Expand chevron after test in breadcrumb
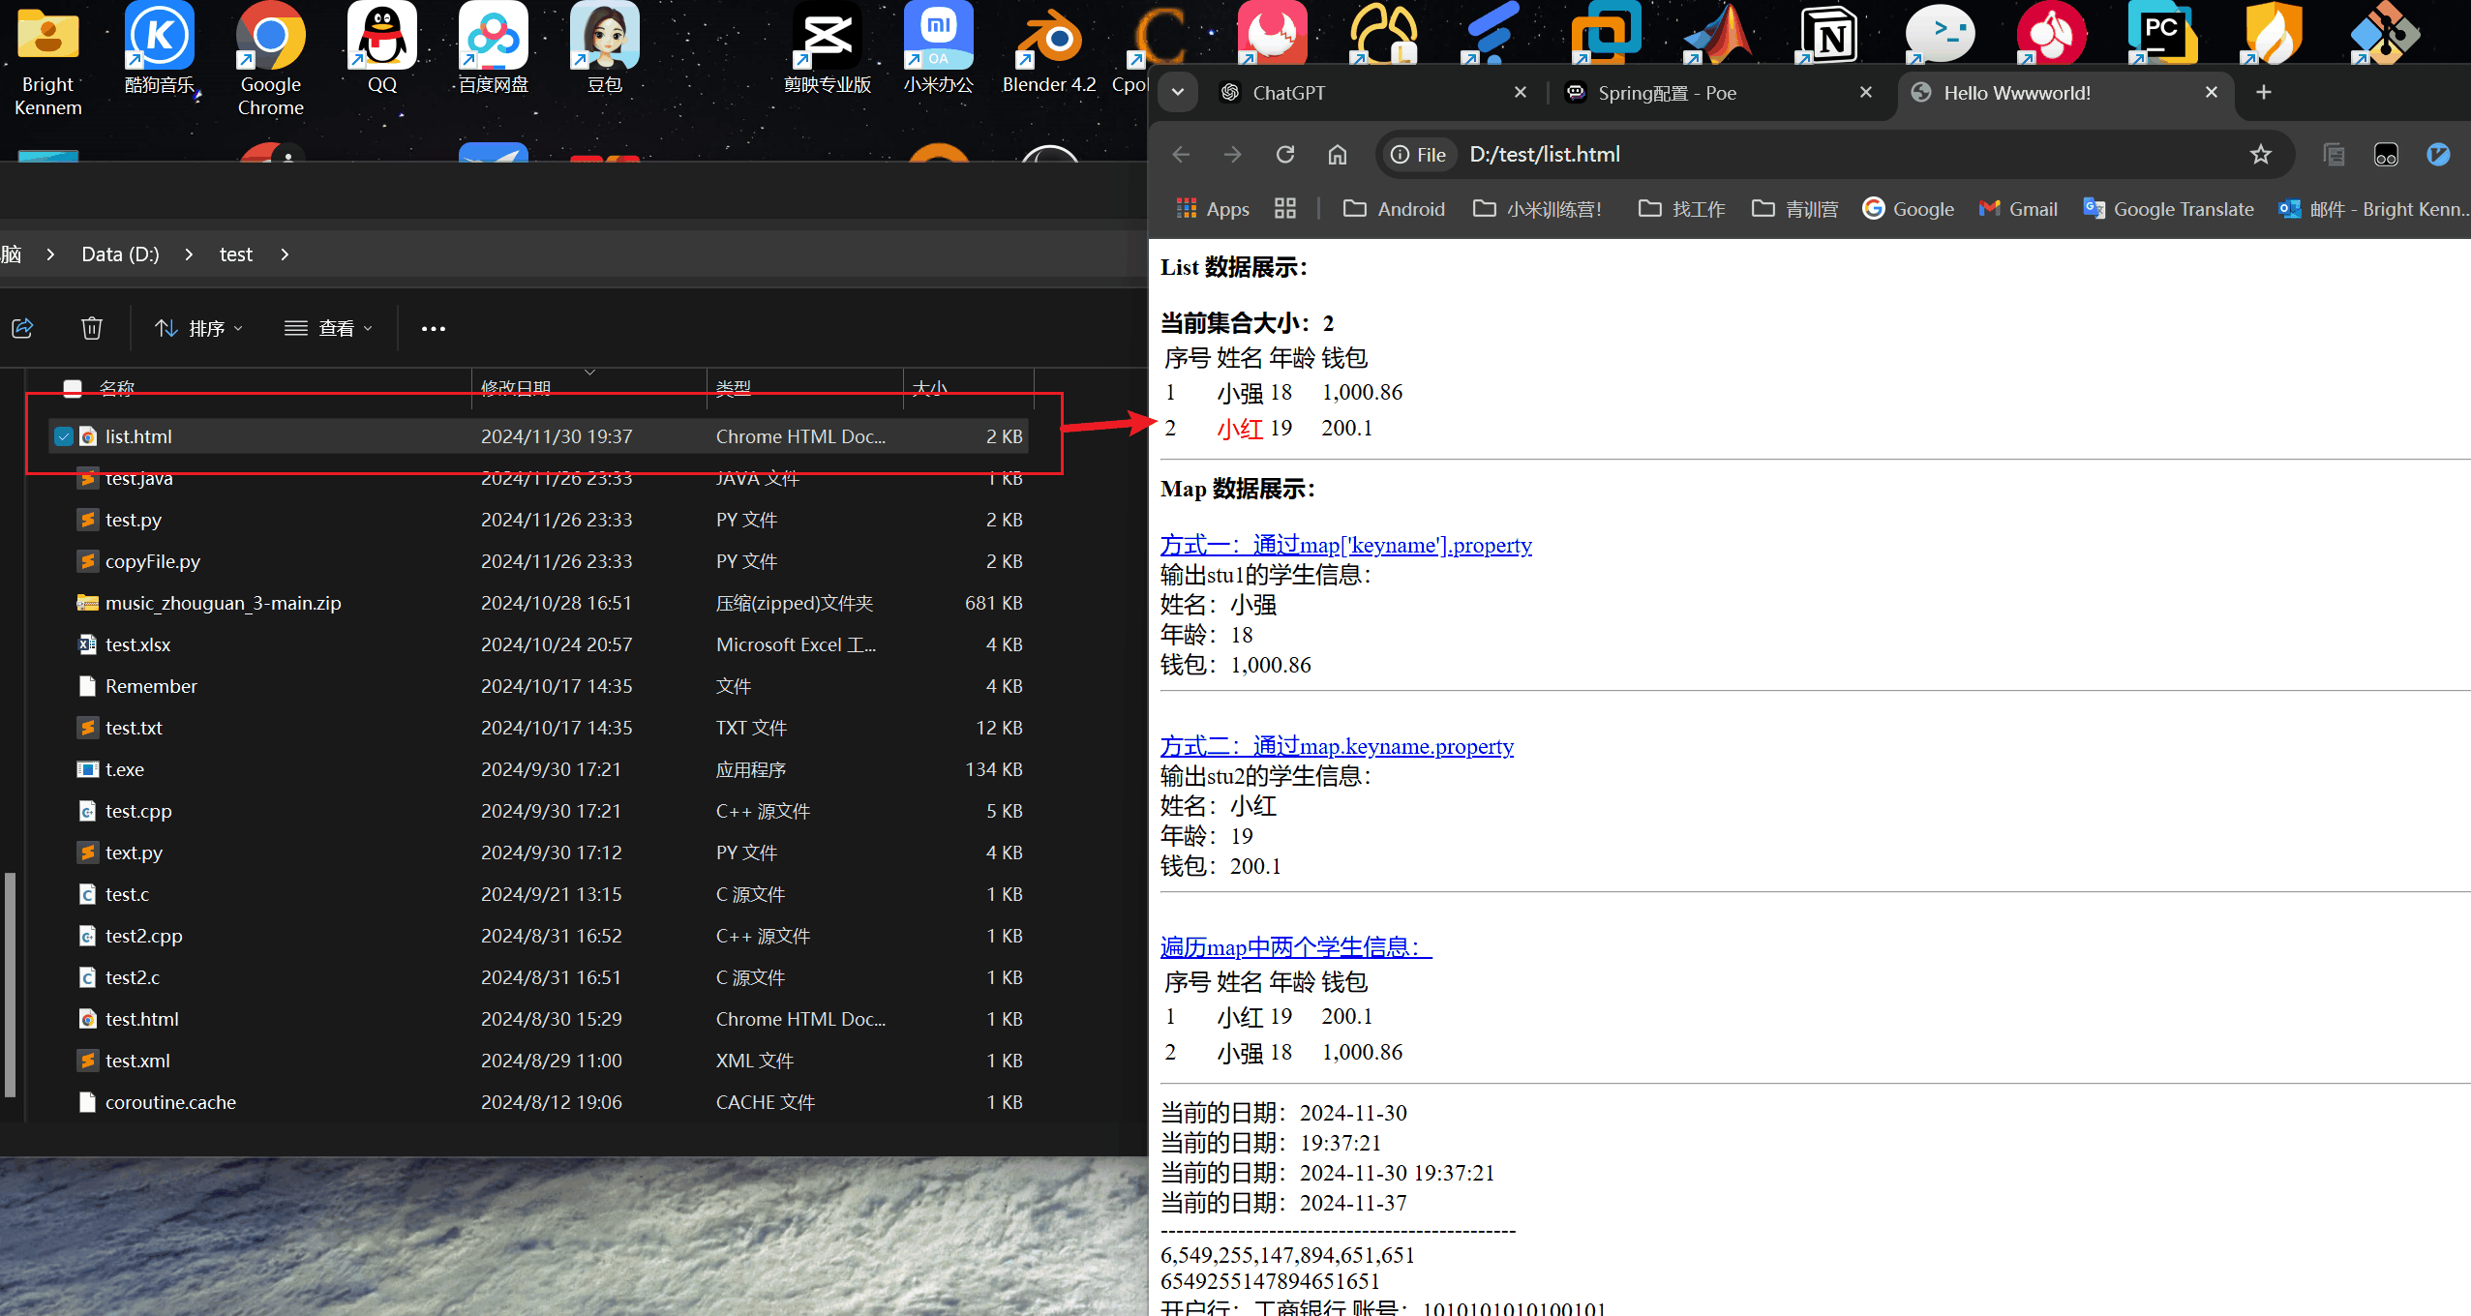Image resolution: width=2471 pixels, height=1316 pixels. coord(285,254)
